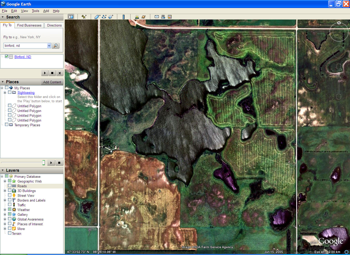This screenshot has height=255, width=350.
Task: Uncheck the Binford, ND result checkbox
Action: click(6, 56)
